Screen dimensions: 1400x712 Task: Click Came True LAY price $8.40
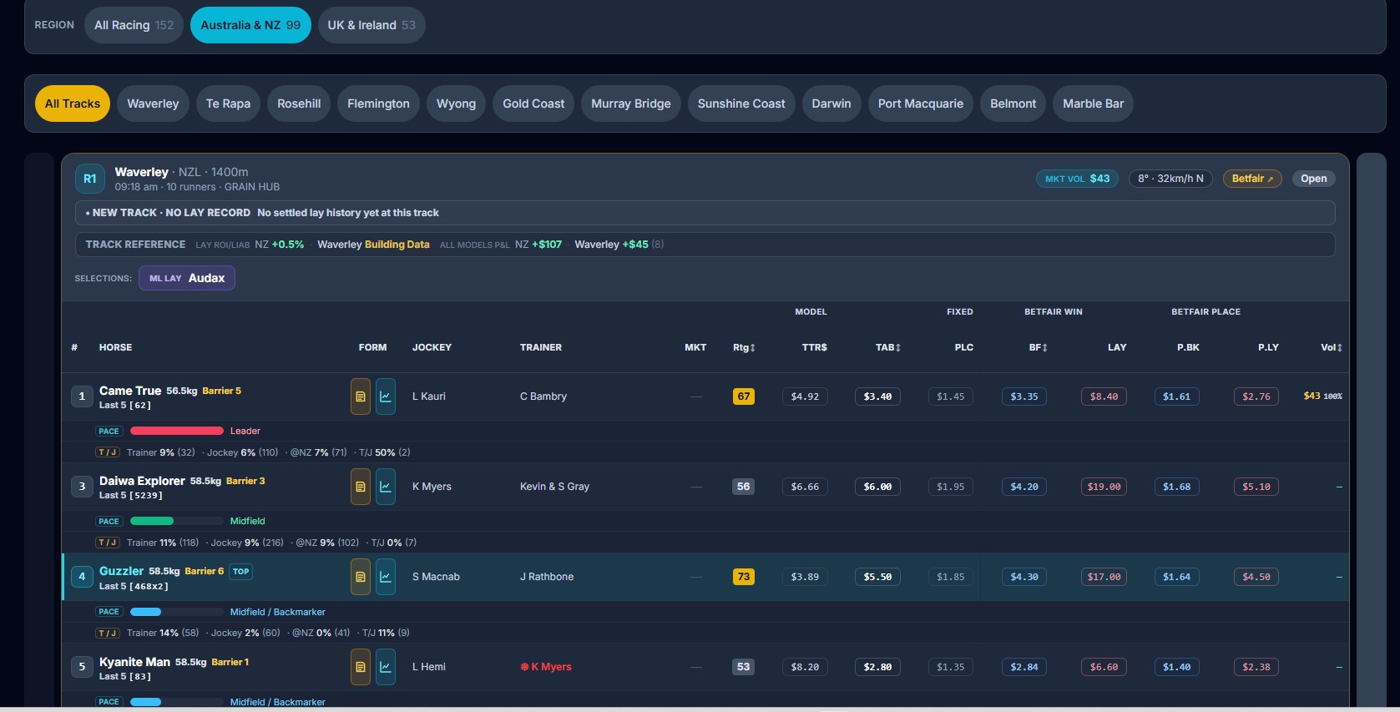1104,396
